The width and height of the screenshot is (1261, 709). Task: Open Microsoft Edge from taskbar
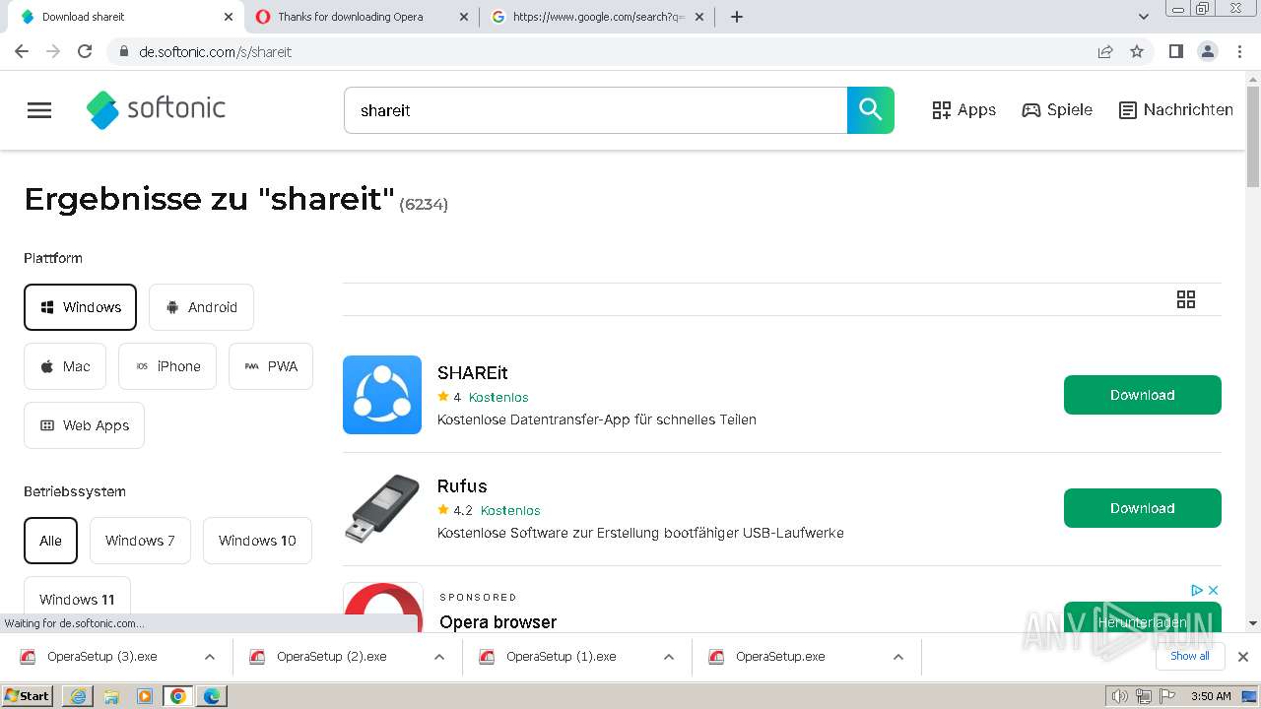[x=212, y=696]
